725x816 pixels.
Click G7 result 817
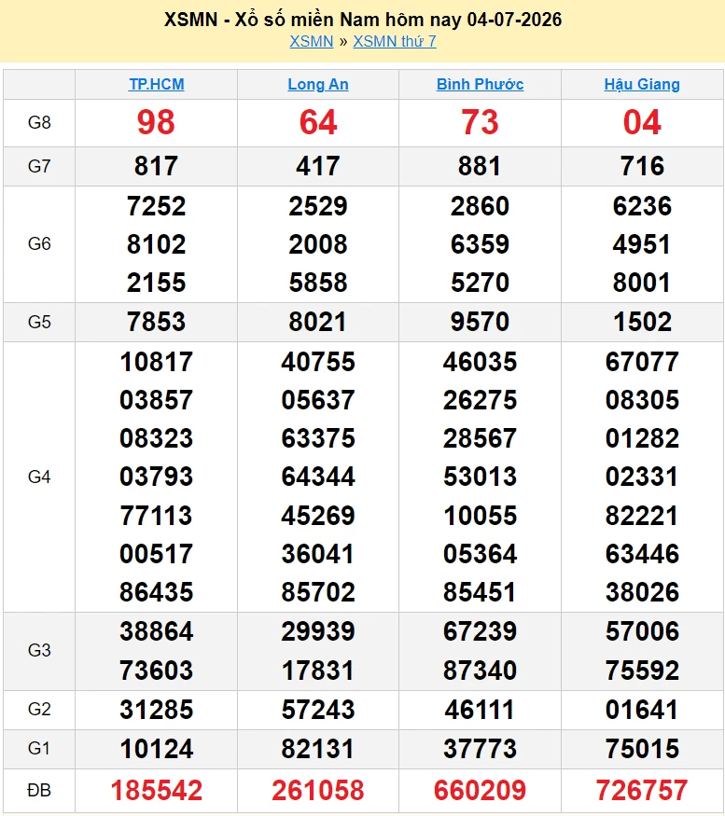156,167
